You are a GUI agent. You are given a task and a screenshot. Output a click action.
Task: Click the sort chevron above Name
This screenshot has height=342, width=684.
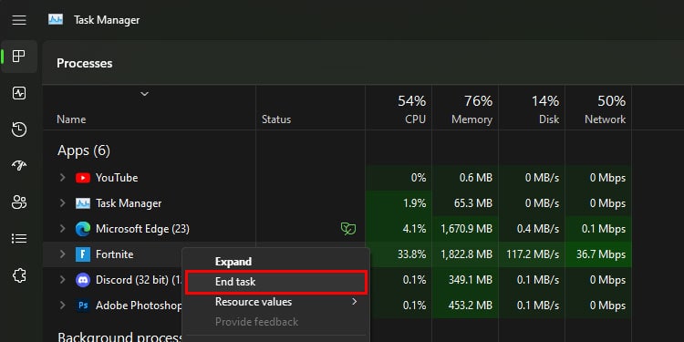[144, 94]
